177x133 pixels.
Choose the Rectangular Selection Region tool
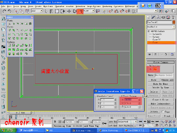[x=57, y=11]
